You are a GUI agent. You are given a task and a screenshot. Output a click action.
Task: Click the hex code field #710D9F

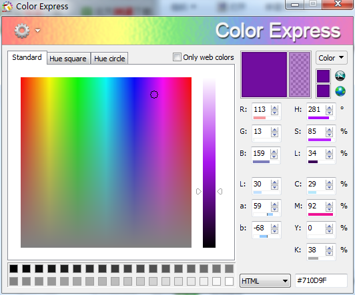click(x=321, y=280)
